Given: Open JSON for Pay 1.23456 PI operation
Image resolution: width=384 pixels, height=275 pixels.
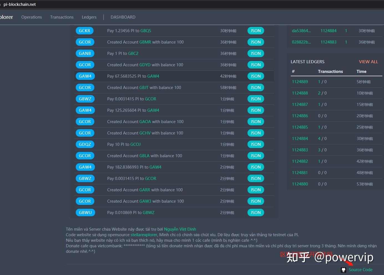Looking at the screenshot, I should click(x=256, y=31).
